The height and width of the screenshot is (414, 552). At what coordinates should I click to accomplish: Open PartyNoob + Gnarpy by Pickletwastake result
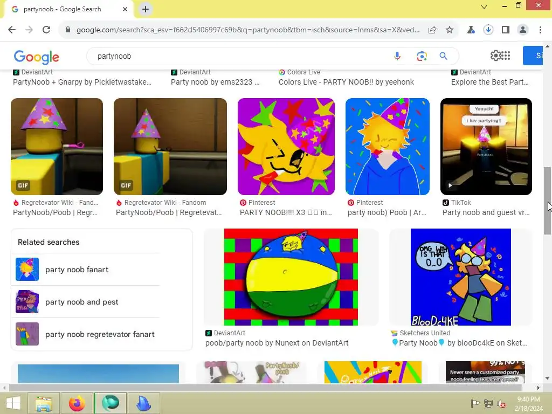pyautogui.click(x=82, y=82)
